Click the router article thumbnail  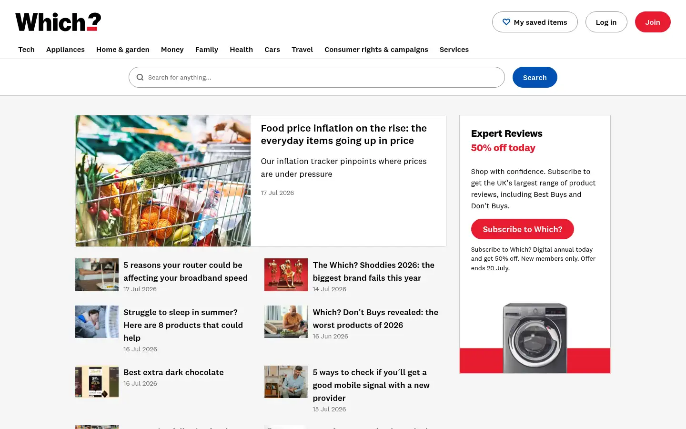click(97, 275)
